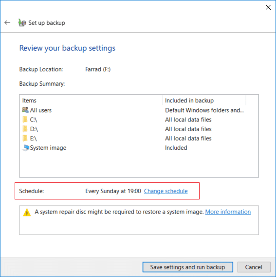Click the All users icon
The height and width of the screenshot is (277, 276).
point(25,110)
